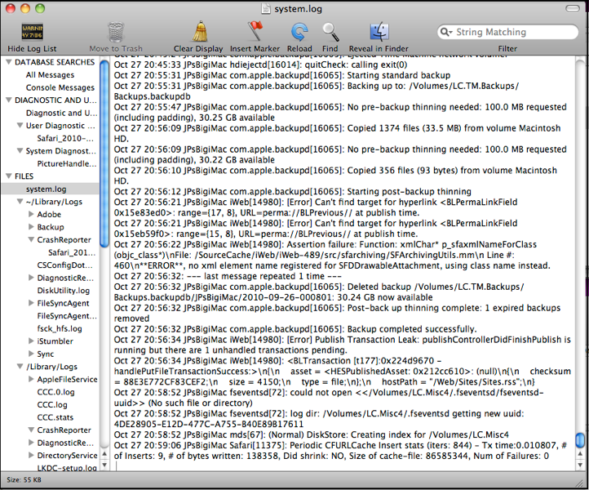
Task: Select All Messages in the log list
Action: coord(50,75)
